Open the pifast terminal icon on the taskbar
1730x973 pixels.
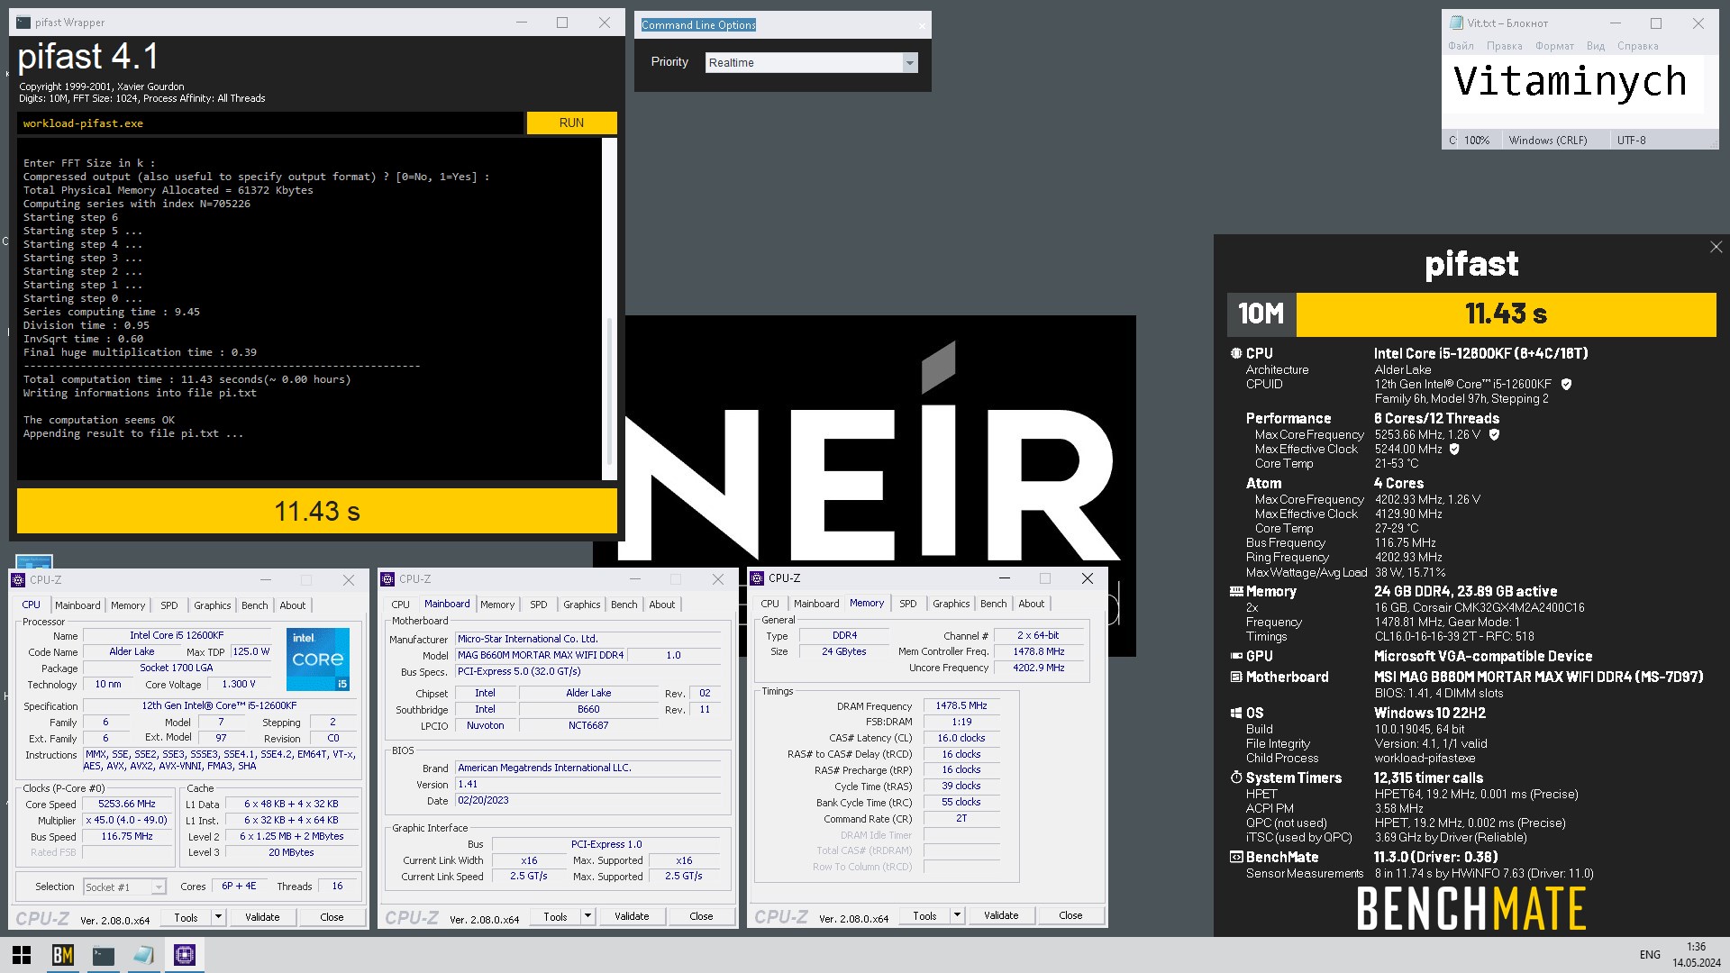[x=103, y=955]
